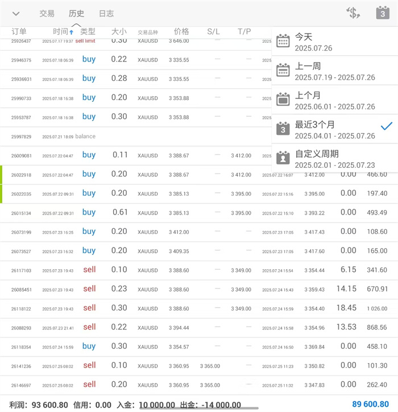Image resolution: width=398 pixels, height=412 pixels.
Task: Select order 26015134 row
Action: [x=199, y=213]
